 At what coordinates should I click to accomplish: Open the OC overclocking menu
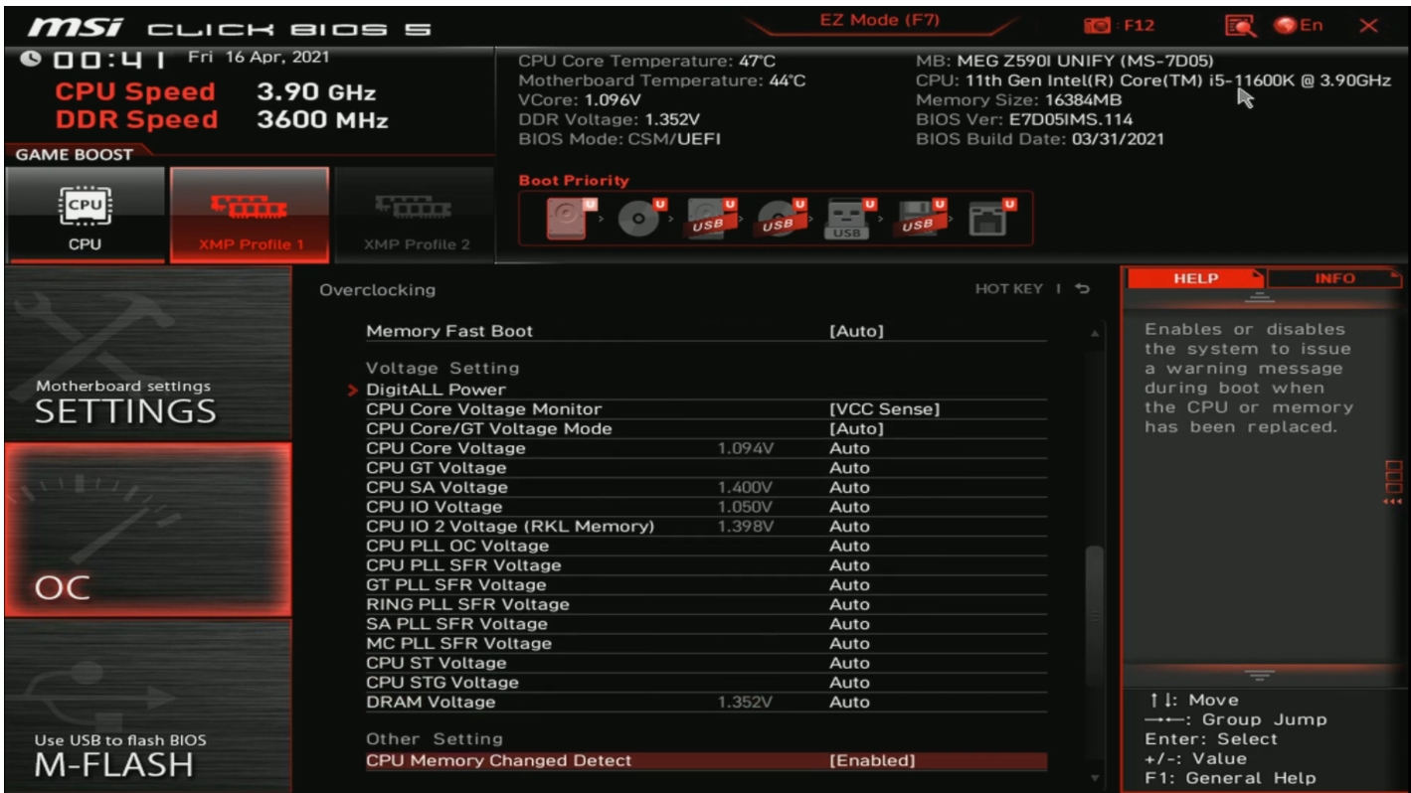tap(147, 529)
